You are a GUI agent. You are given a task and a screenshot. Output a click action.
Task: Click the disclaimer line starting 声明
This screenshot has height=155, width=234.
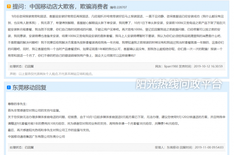pyautogui.click(x=51, y=74)
